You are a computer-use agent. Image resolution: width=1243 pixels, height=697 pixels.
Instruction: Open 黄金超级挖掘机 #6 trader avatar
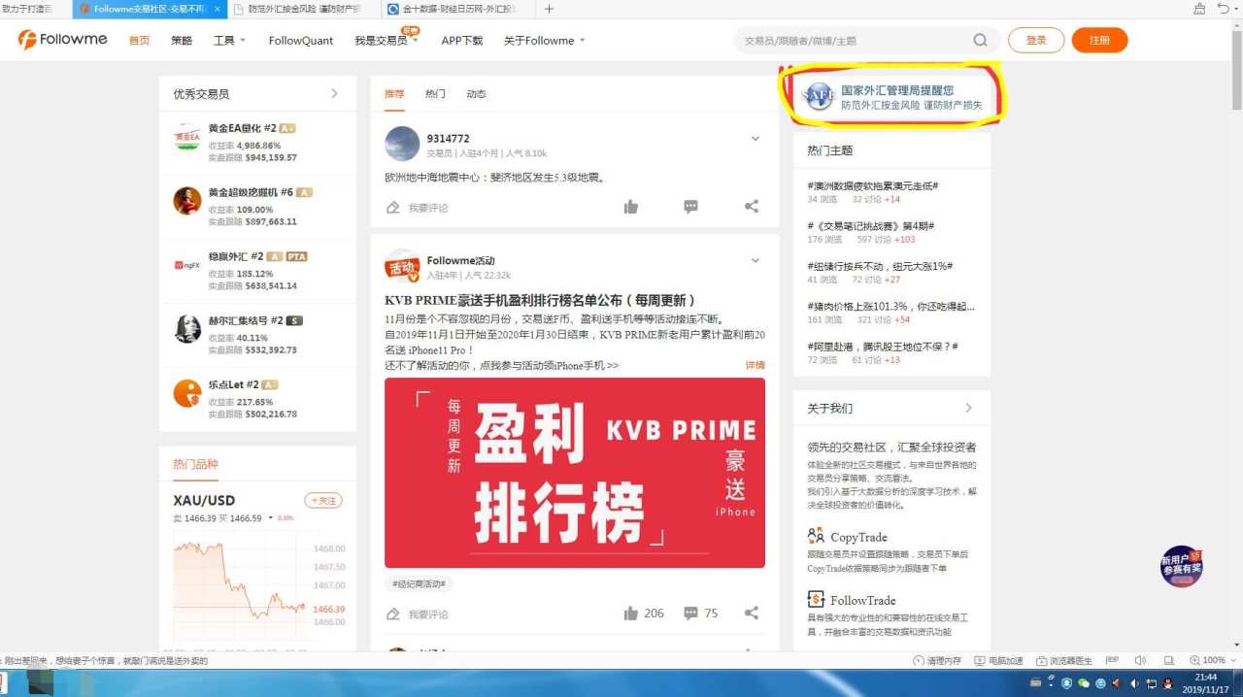tap(187, 201)
